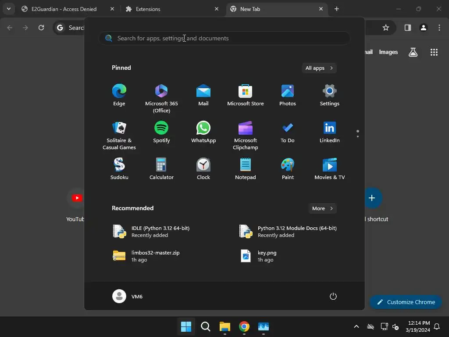Open Calculator
This screenshot has width=449, height=337.
coord(161,169)
